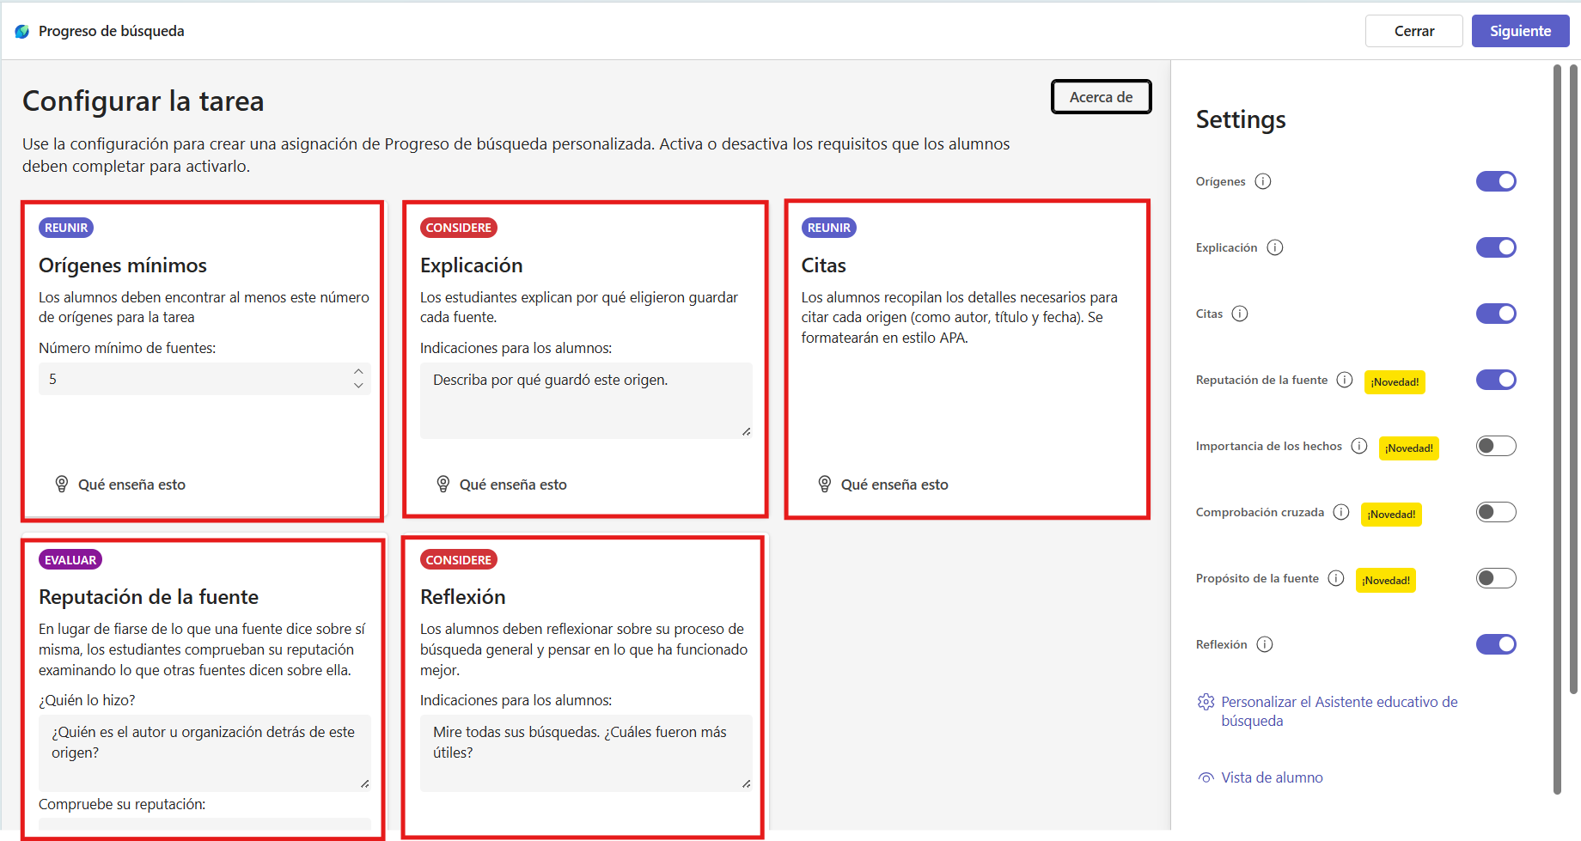Open info icon for Propósito de la fuente
Screen dimensions: 1581x841
[1336, 578]
